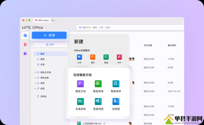Click the 文件位置 column header
This screenshot has width=204, height=125.
pos(148,45)
